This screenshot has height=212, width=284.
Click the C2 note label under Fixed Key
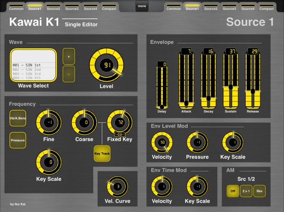pyautogui.click(x=120, y=135)
